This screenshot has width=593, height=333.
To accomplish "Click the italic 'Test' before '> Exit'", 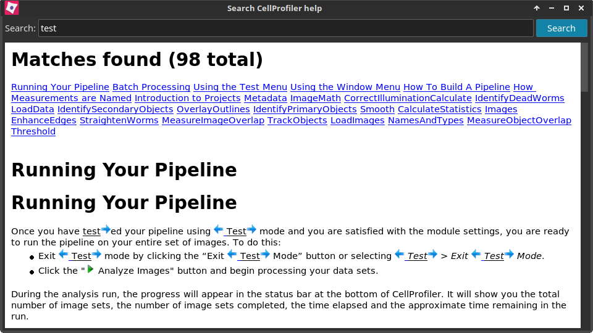I will (x=416, y=256).
